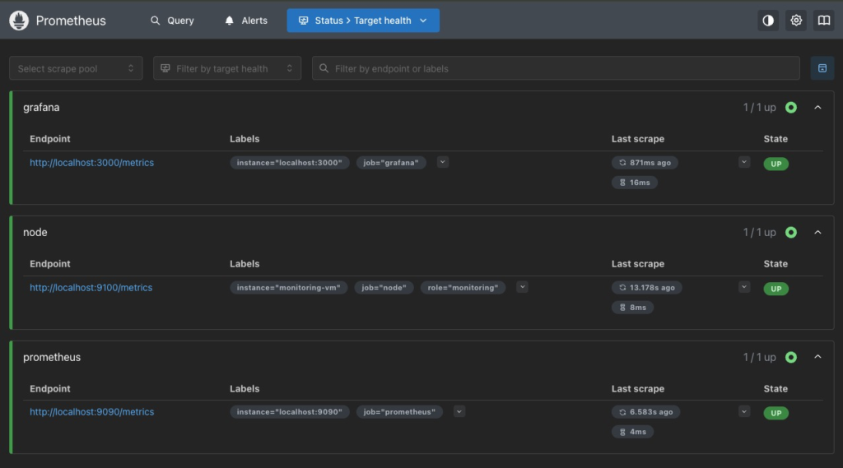Click the collapse all pools icon button

[x=822, y=68]
